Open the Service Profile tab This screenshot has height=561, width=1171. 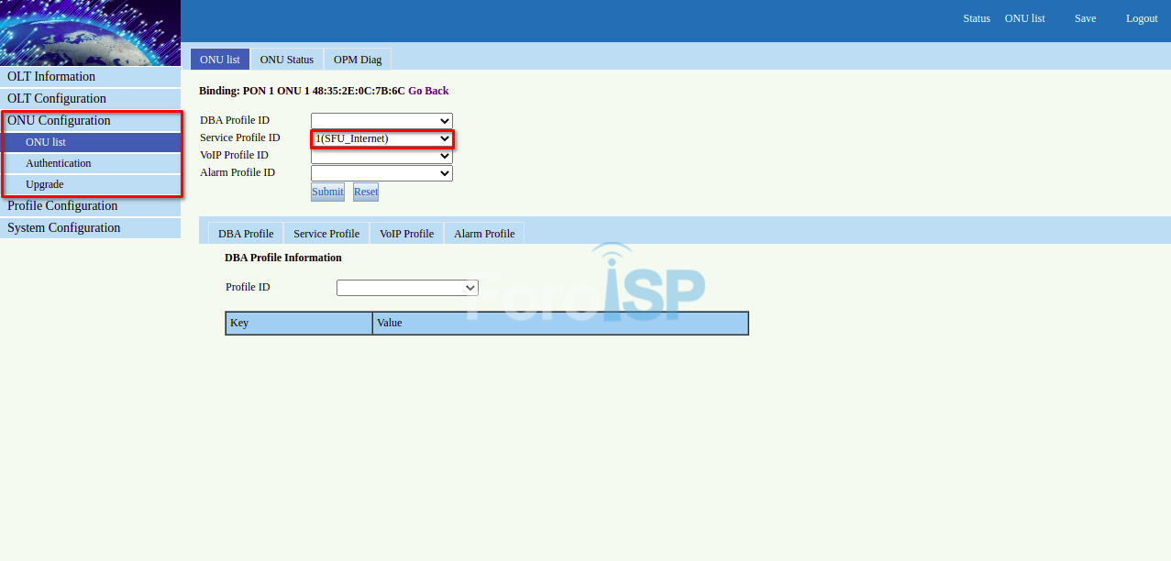(x=326, y=233)
